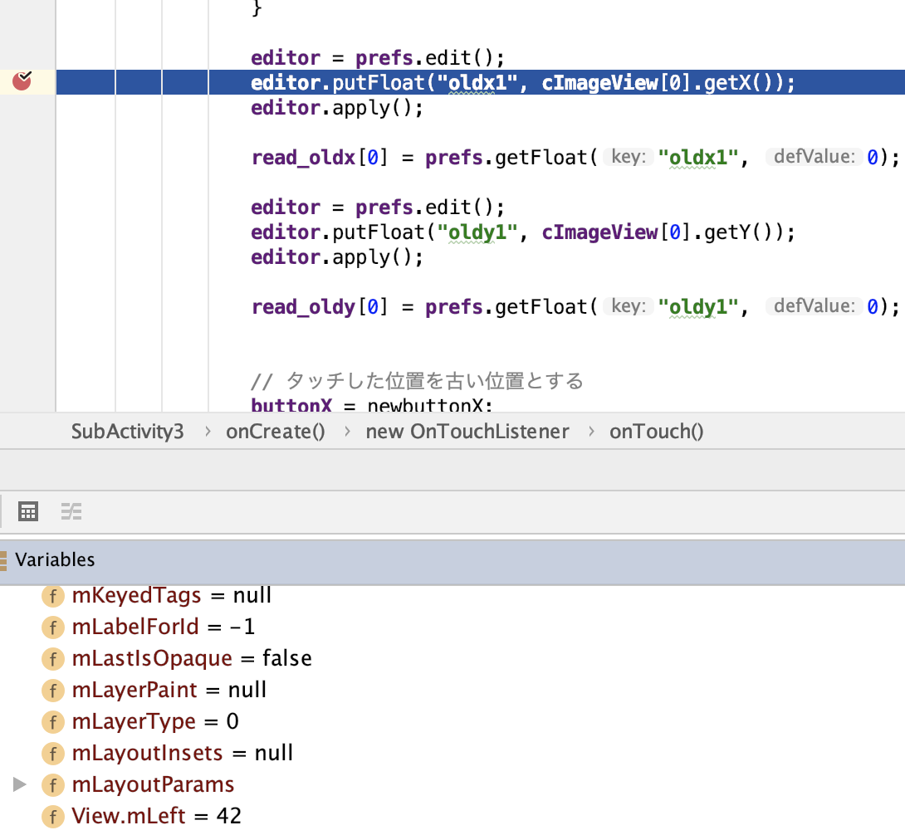Click the new OnTouchListener breadcrumb entry

pos(467,431)
